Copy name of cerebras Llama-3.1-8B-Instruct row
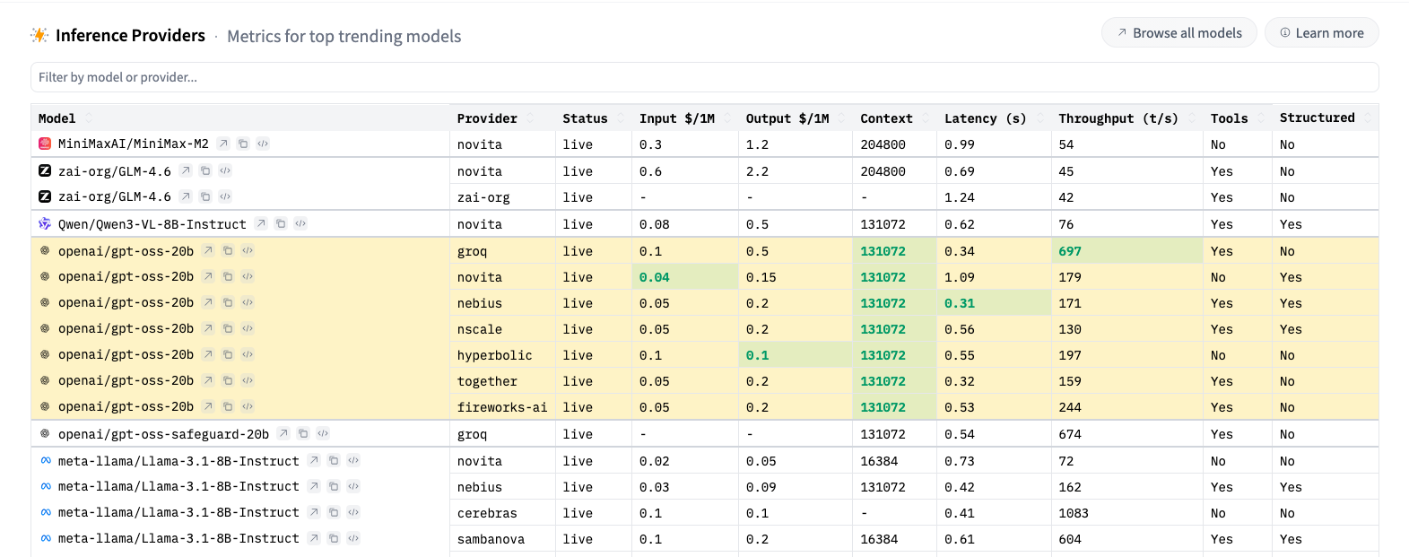This screenshot has width=1409, height=557. [334, 512]
